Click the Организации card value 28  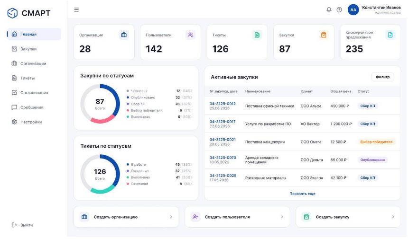tap(85, 49)
